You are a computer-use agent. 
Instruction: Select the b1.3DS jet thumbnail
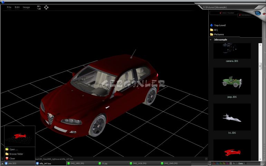pos(232,117)
